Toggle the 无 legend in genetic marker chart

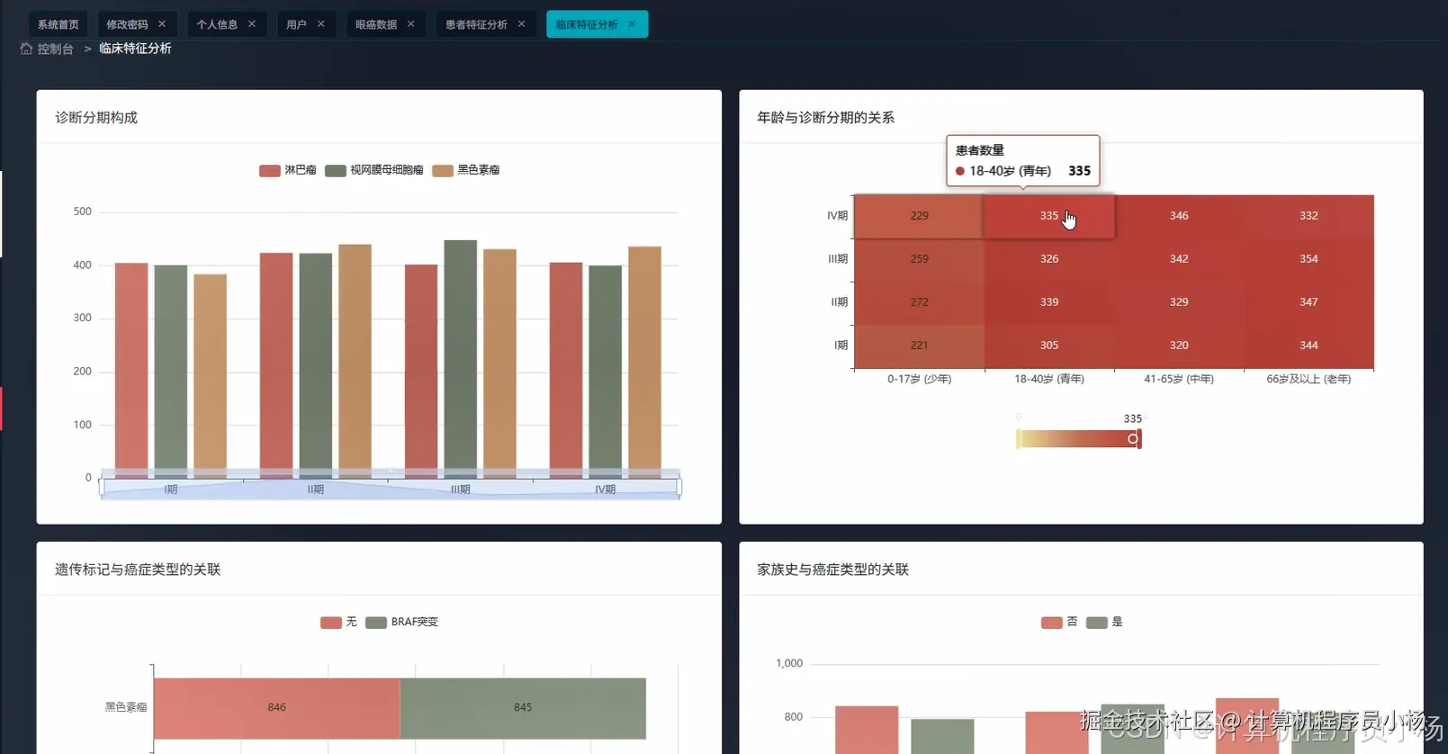[x=338, y=622]
